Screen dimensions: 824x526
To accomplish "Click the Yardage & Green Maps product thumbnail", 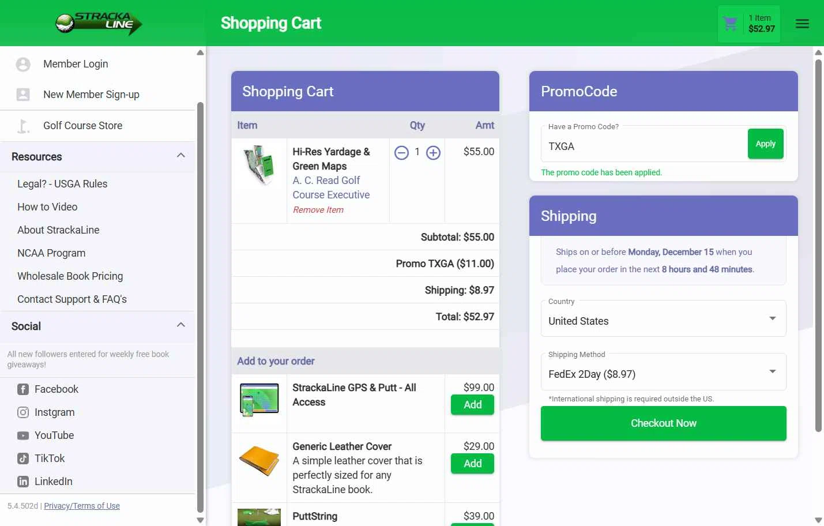I will click(259, 165).
